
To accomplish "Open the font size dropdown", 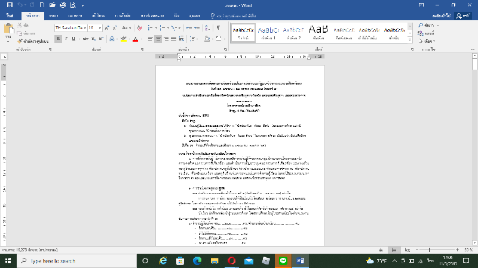I will pos(100,27).
